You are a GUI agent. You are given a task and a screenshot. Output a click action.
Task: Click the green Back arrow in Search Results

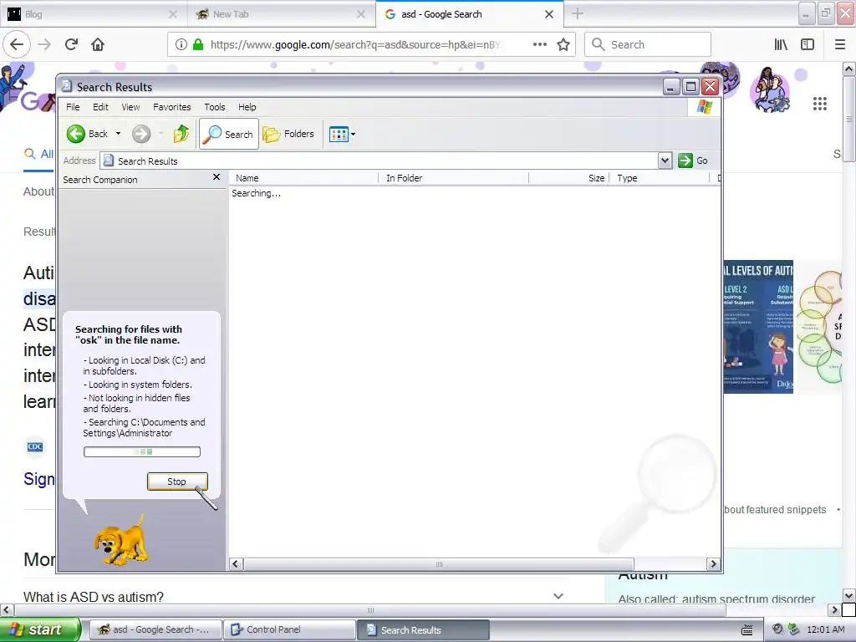(x=76, y=134)
